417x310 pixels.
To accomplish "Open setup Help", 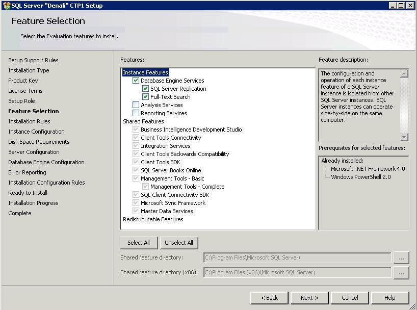I will (x=390, y=298).
